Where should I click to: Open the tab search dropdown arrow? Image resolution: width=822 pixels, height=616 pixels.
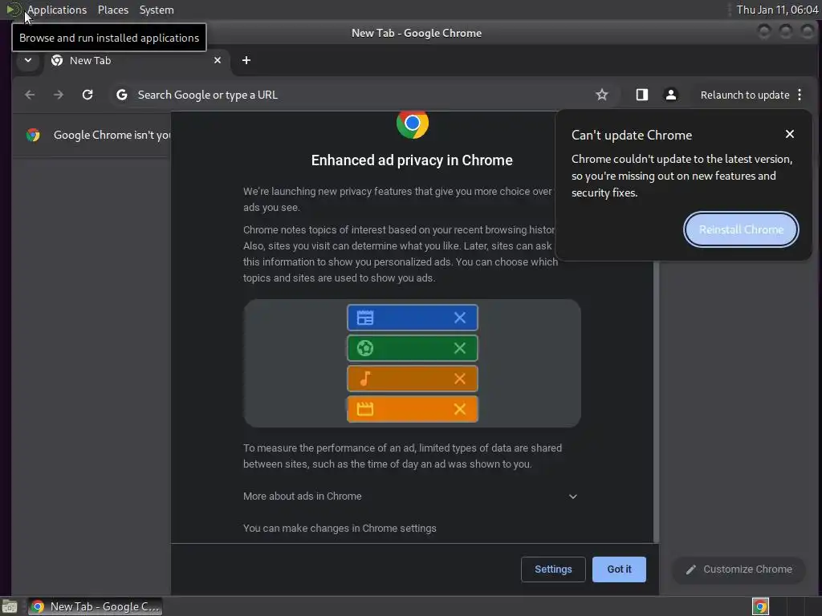28,60
